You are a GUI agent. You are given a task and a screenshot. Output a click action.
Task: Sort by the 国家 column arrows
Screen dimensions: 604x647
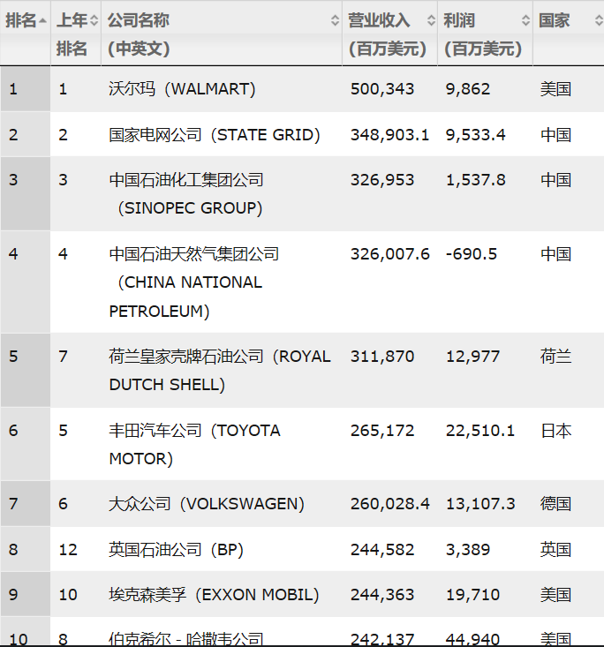click(599, 20)
